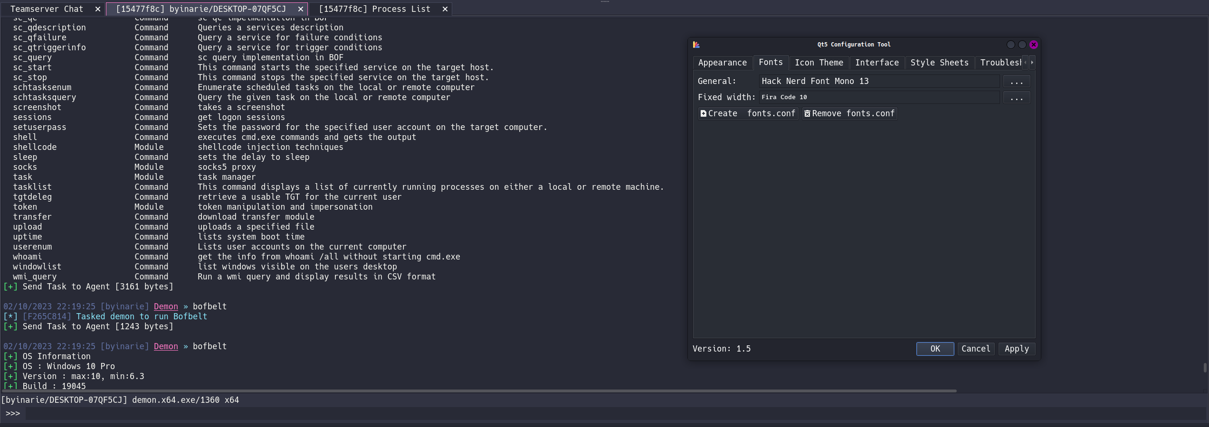Screen dimensions: 1209x427
Task: Switch to the Appearance tab
Action: pos(722,62)
